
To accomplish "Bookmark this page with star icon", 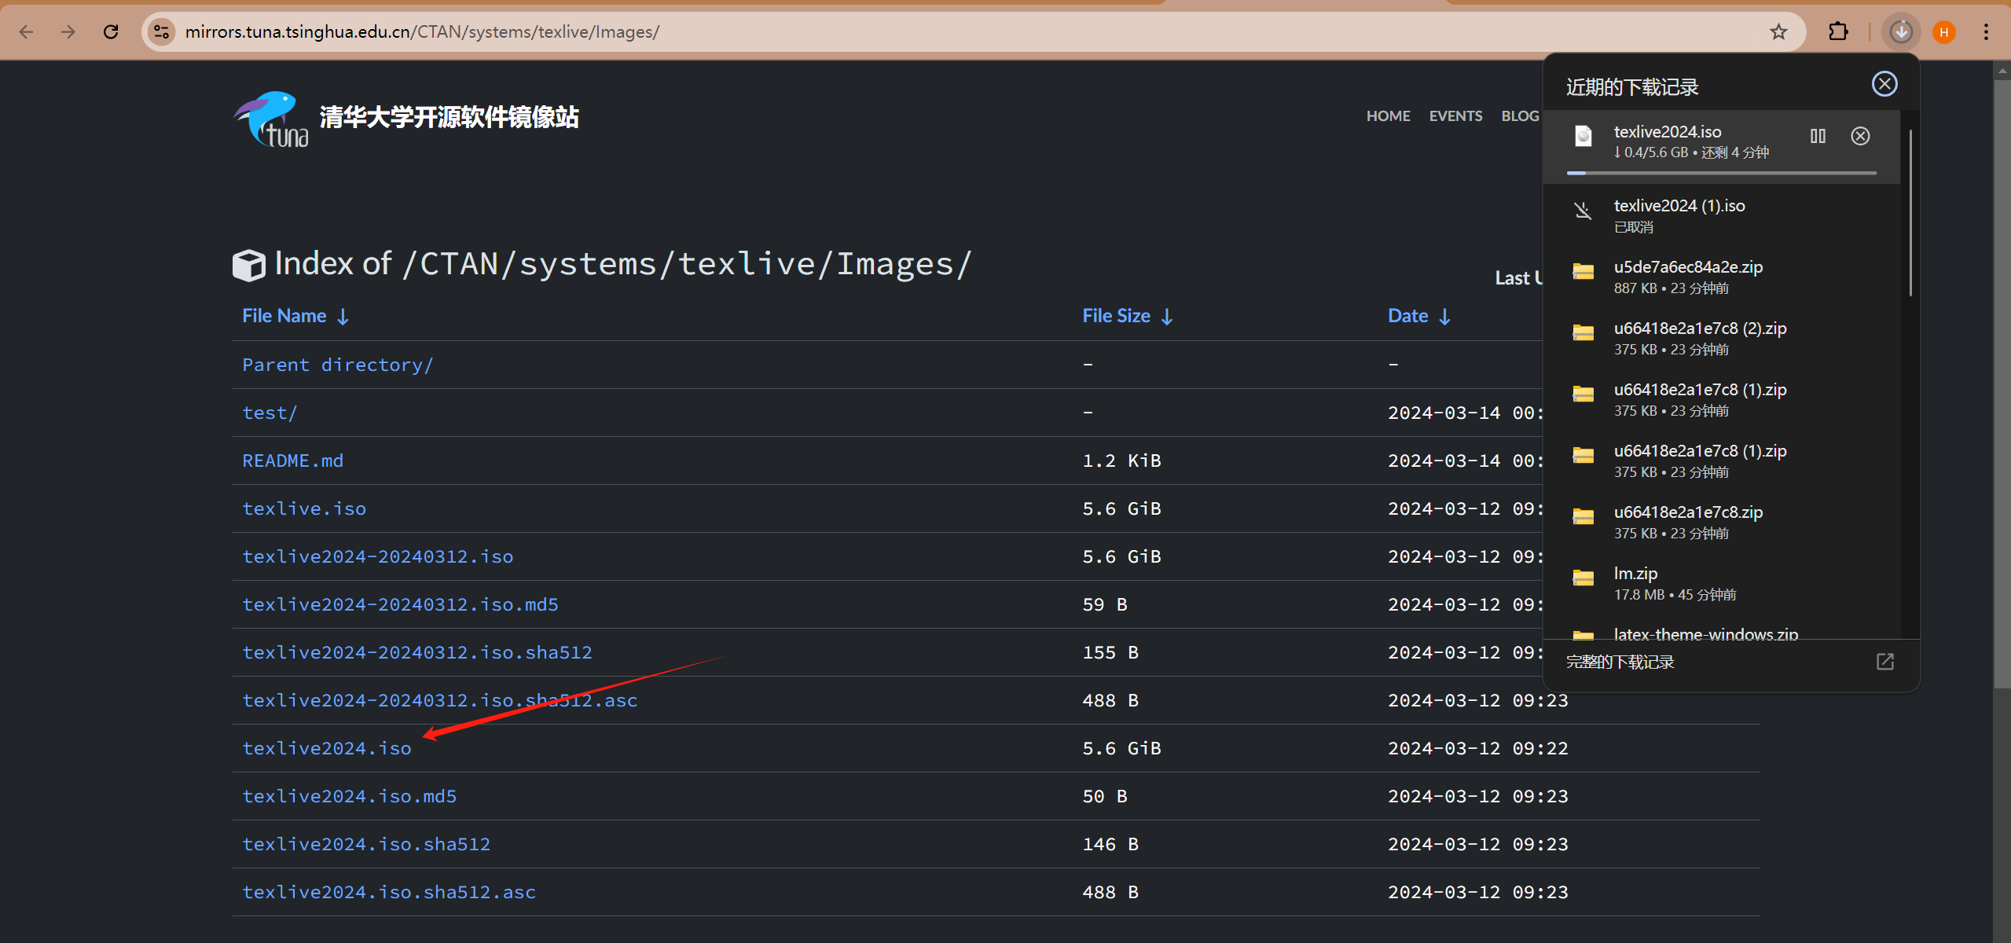I will pyautogui.click(x=1778, y=32).
